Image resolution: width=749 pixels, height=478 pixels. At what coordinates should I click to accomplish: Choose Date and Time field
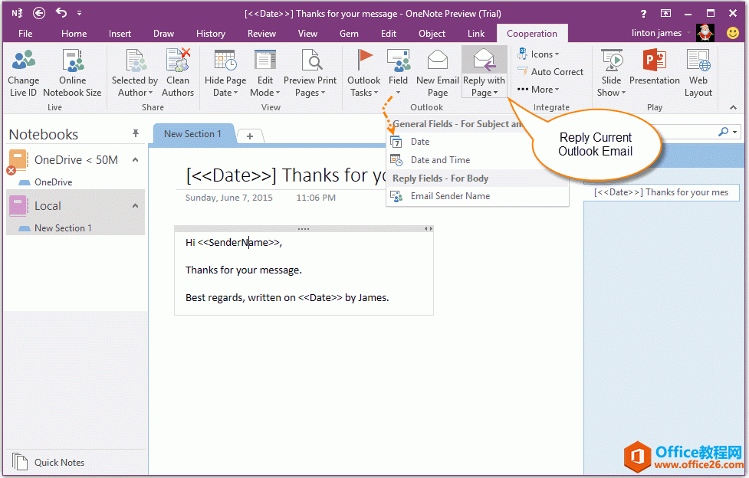tap(477, 160)
